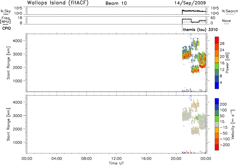Click the 'Nave' legend label
The image size is (238, 165).
[226, 21]
